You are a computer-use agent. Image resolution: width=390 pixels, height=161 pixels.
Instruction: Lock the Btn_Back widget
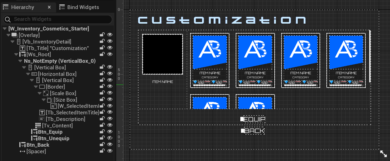pos(102,145)
